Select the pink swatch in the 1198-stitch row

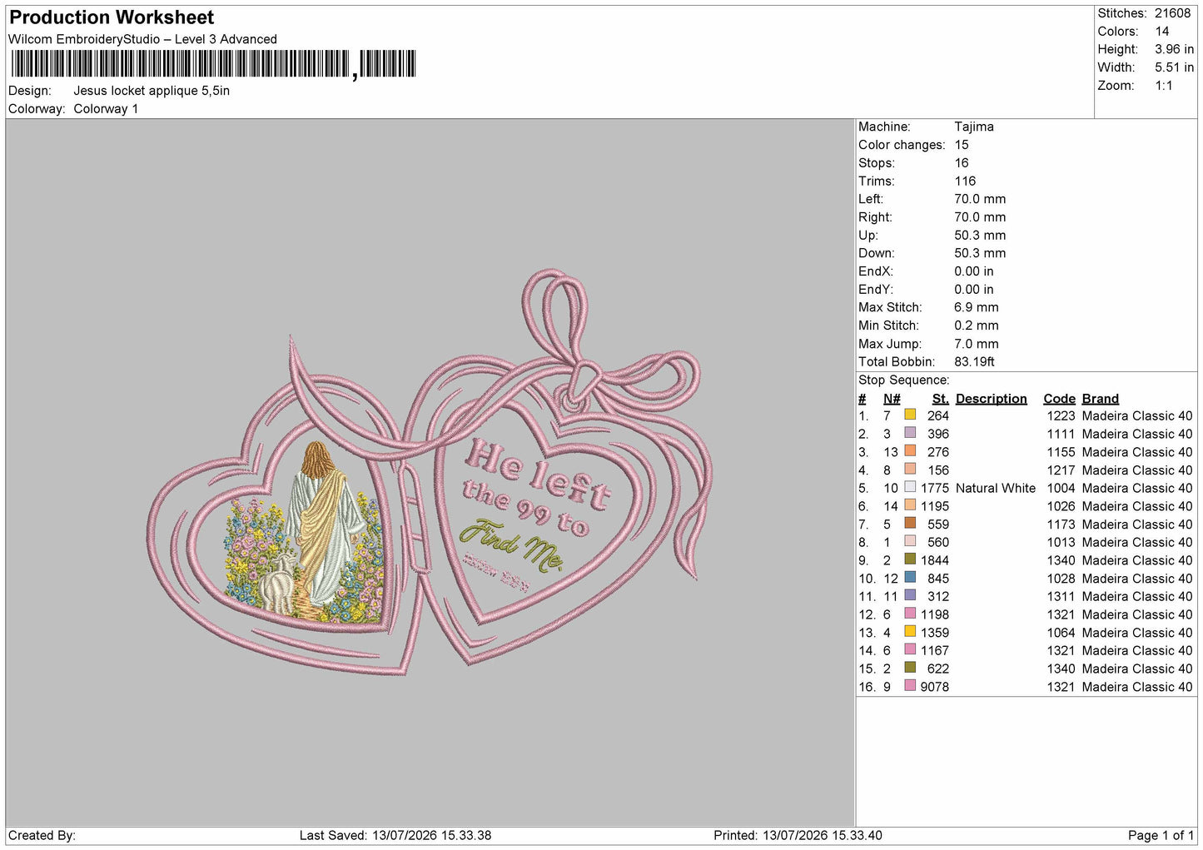[910, 614]
